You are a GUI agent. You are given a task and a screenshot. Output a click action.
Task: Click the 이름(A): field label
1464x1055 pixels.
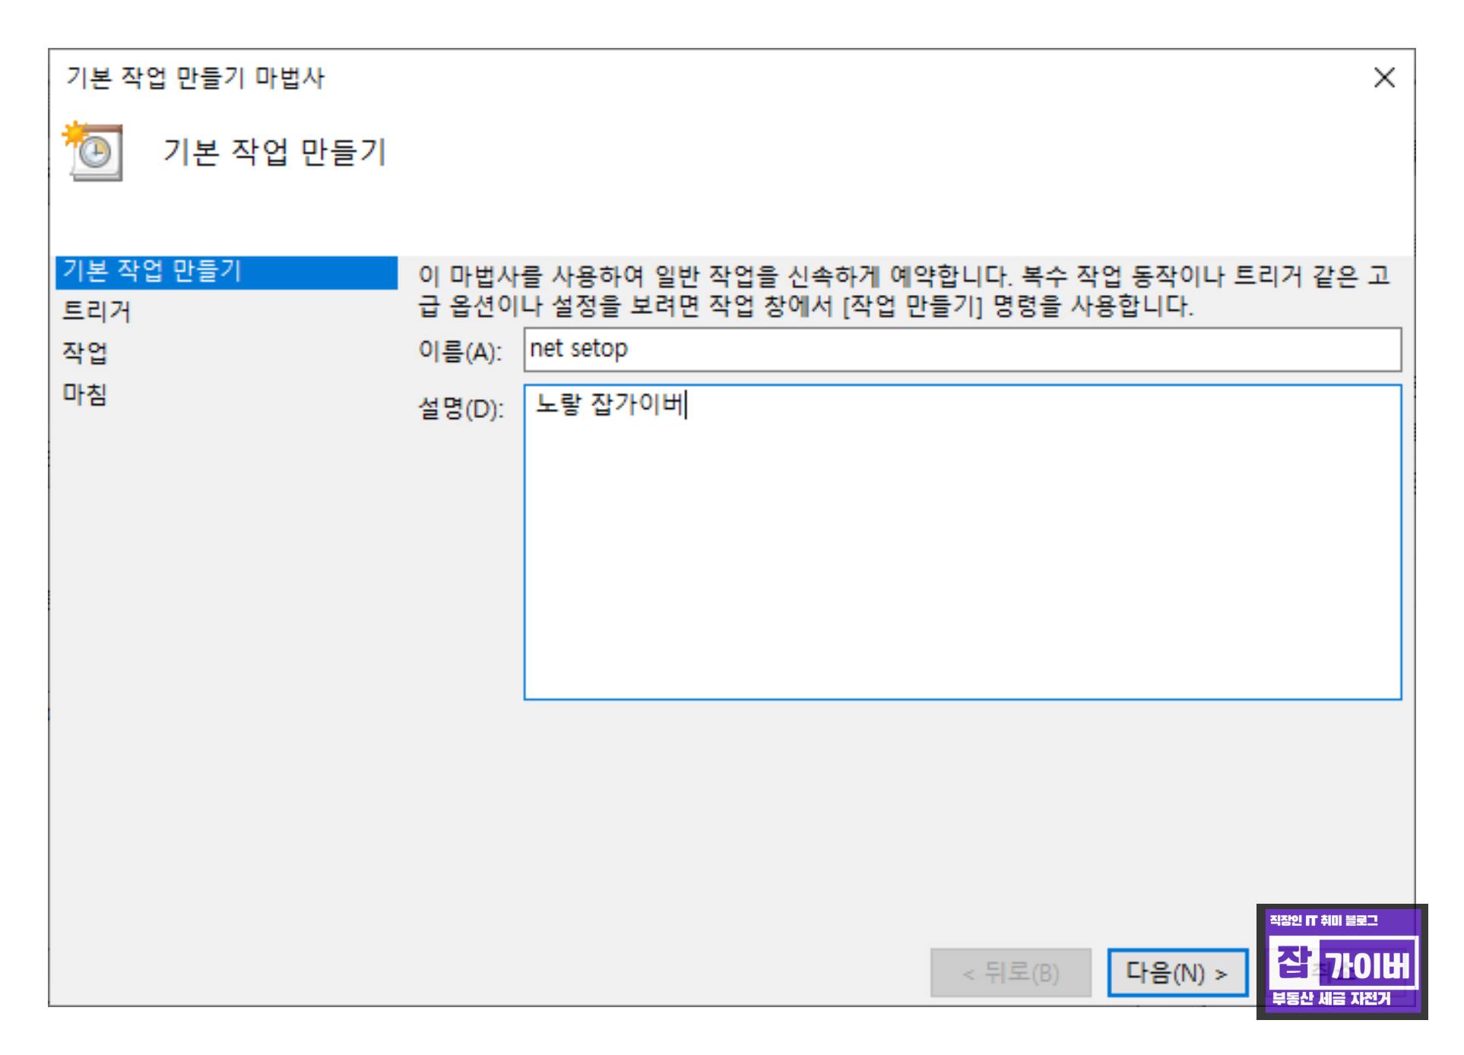460,351
